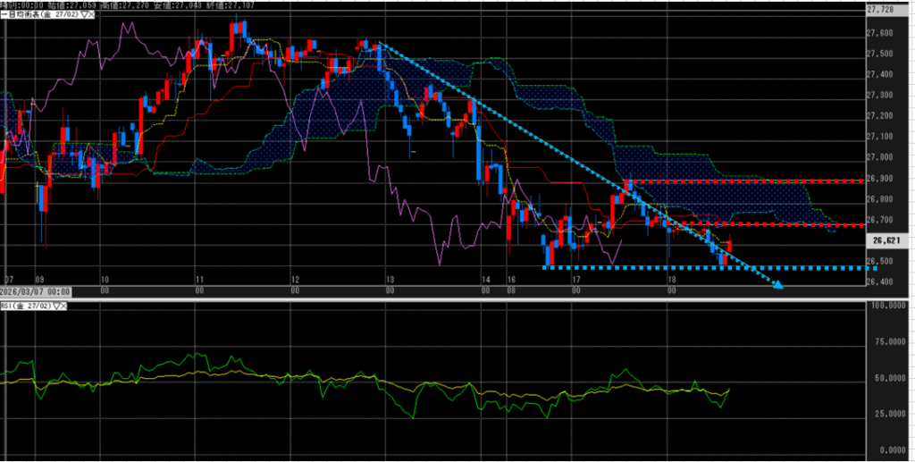The height and width of the screenshot is (462, 915).
Task: Click date marker 18 on time axis
Action: pyautogui.click(x=671, y=280)
